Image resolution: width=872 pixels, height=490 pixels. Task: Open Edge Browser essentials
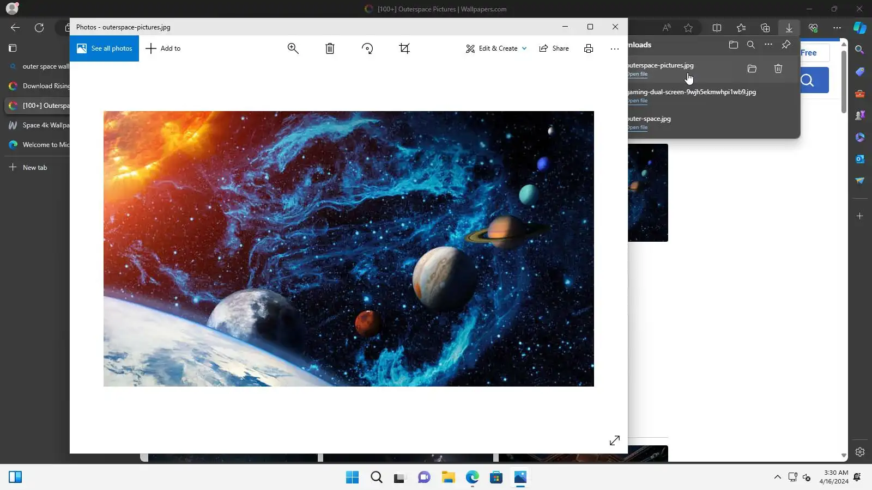pos(813,28)
